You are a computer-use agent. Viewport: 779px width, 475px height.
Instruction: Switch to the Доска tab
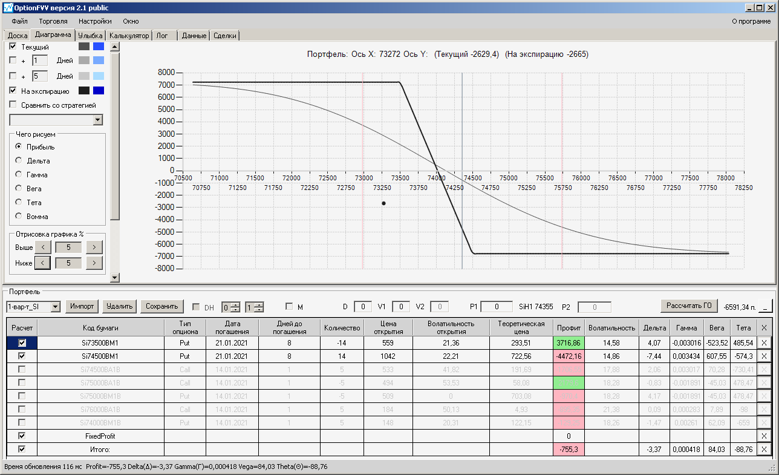pyautogui.click(x=18, y=36)
